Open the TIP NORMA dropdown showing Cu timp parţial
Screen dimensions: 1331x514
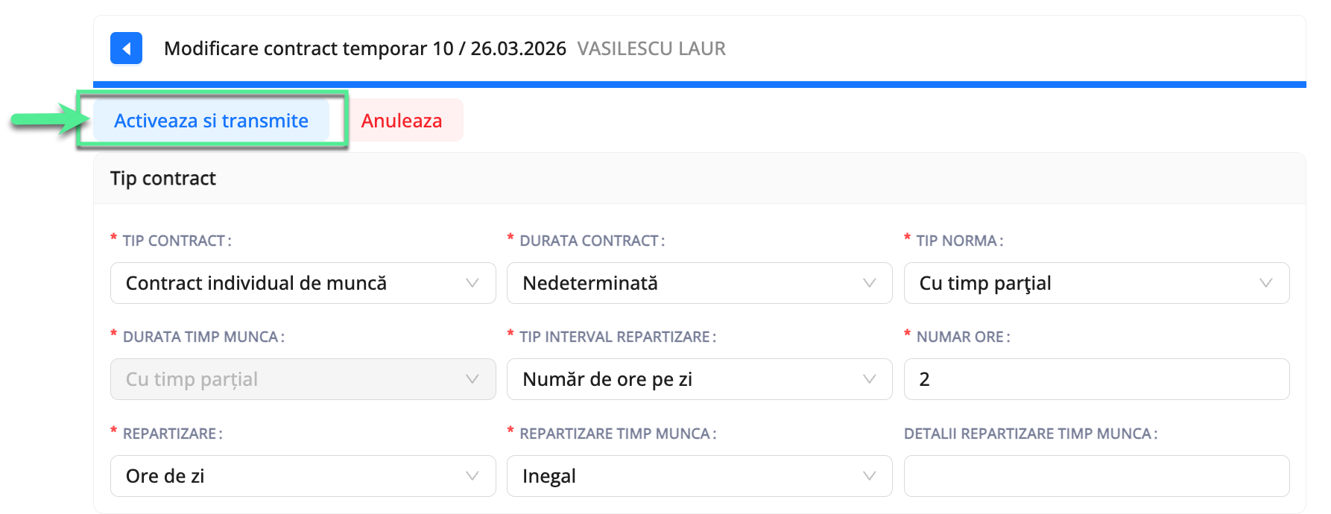[1096, 283]
